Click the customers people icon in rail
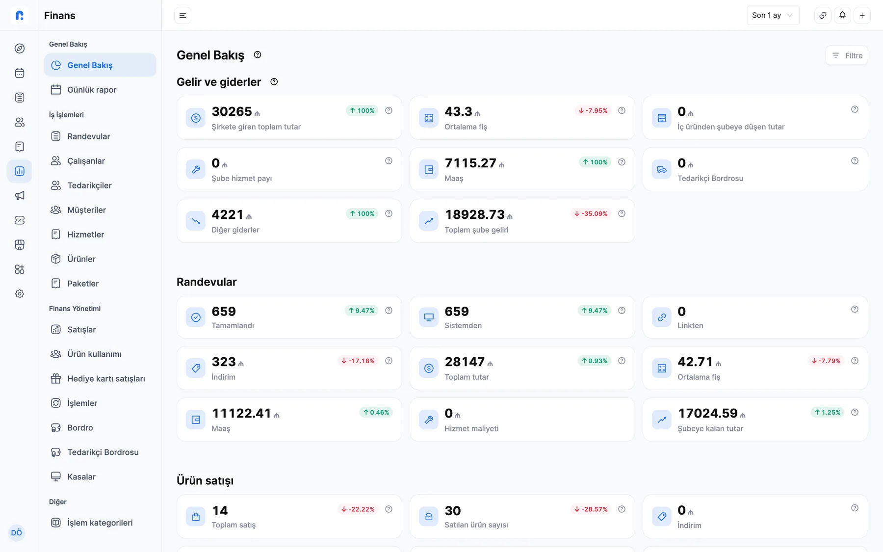The width and height of the screenshot is (883, 552). tap(20, 122)
